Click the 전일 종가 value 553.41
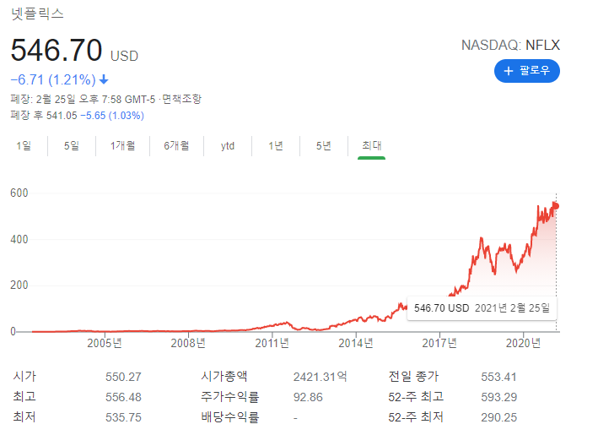This screenshot has height=435, width=598. (498, 377)
